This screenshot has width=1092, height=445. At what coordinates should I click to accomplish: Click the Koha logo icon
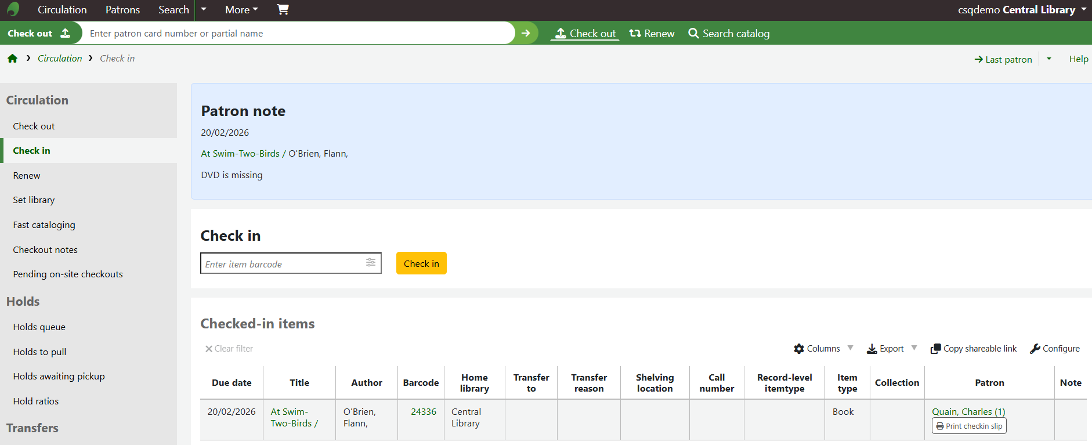[x=13, y=9]
